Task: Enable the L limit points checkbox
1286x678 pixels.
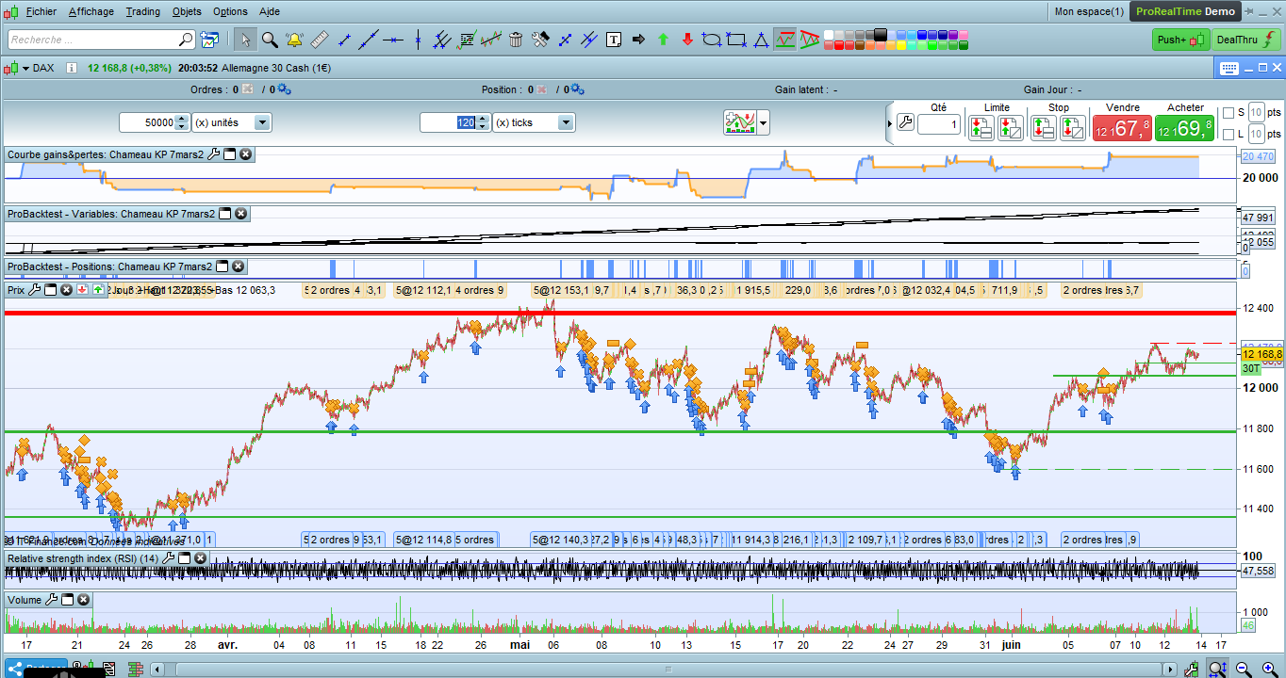Action: [1228, 135]
